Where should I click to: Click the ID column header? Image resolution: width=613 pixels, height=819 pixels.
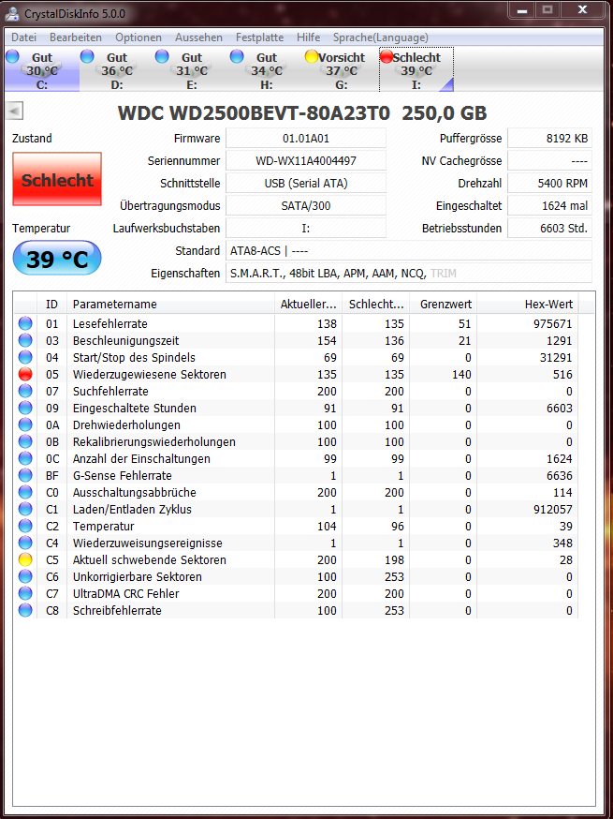pyautogui.click(x=52, y=304)
